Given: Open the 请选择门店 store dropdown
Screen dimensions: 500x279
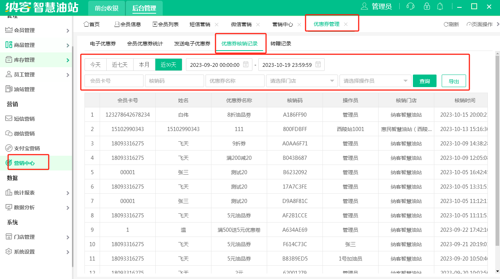Looking at the screenshot, I should pyautogui.click(x=302, y=81).
